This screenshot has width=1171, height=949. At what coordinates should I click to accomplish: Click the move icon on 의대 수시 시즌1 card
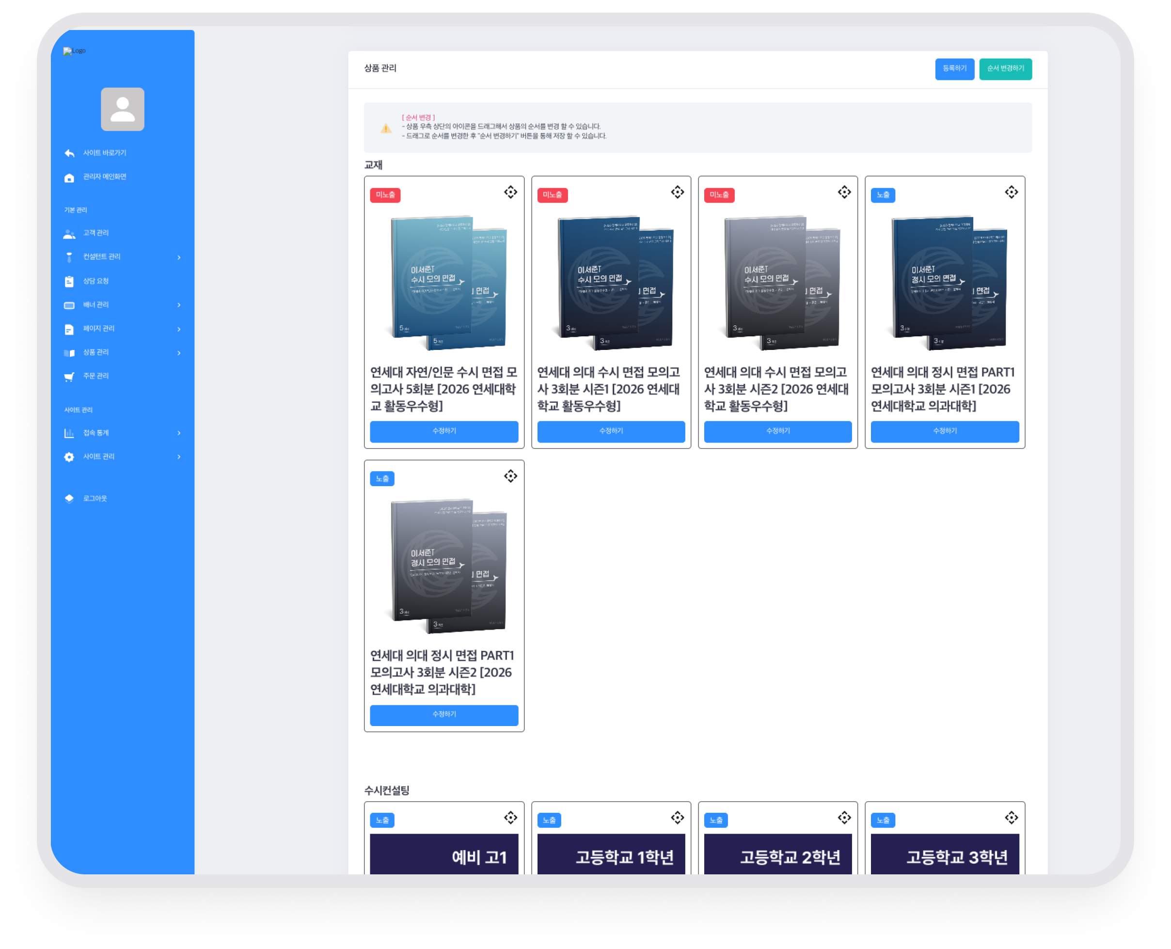click(677, 192)
